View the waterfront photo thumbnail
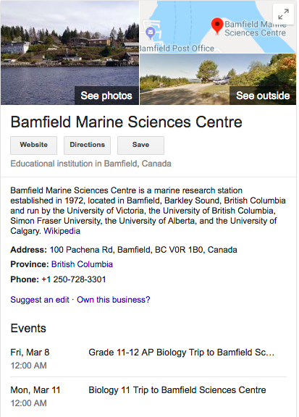 coord(70,53)
